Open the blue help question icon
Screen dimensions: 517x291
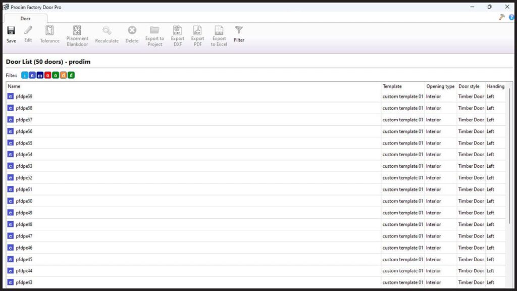(x=511, y=17)
